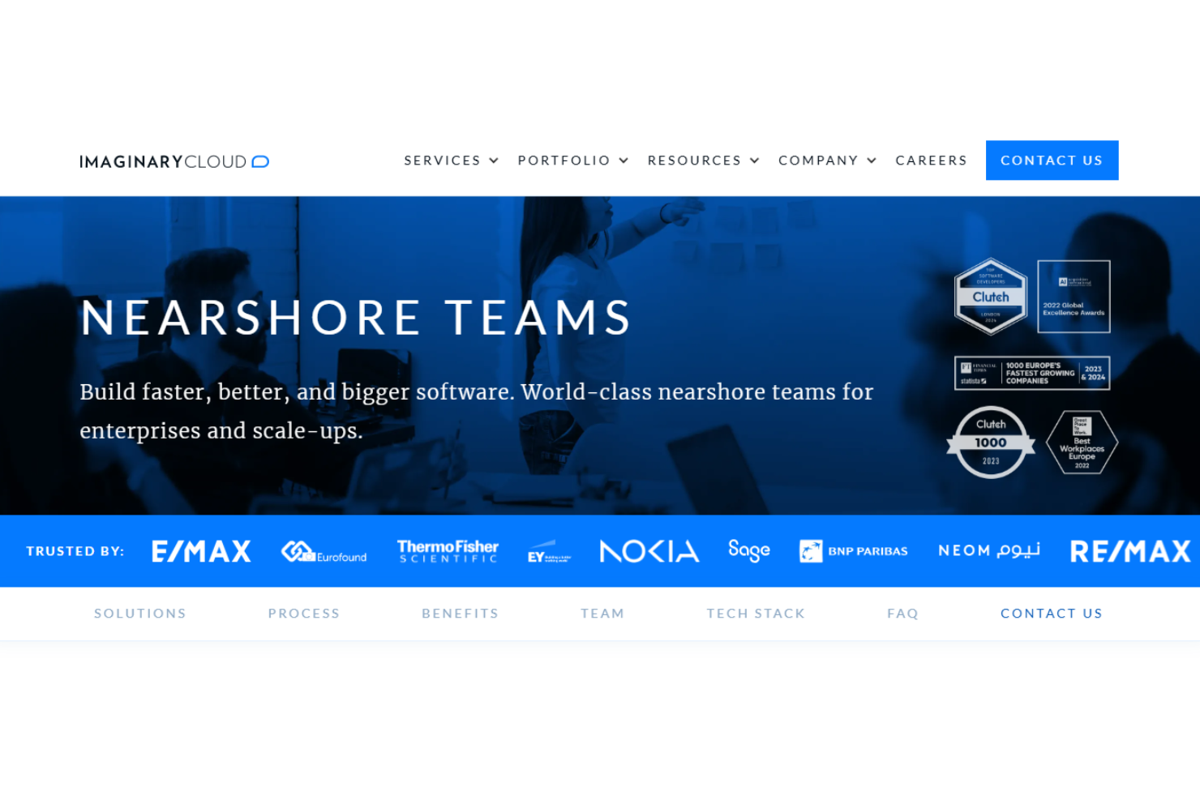This screenshot has height=800, width=1200.
Task: Click the Imaginary Cloud logo
Action: coord(174,160)
